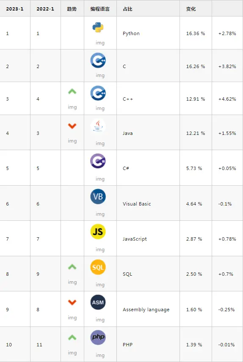Click the red down arrow in Java row
This screenshot has width=243, height=362.
tap(72, 126)
